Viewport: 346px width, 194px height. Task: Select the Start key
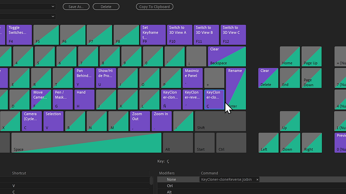[x=205, y=143]
